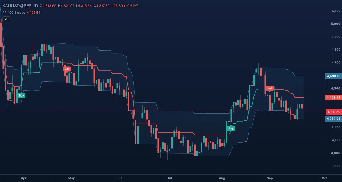Click the Jun label on the time axis

click(x=120, y=178)
